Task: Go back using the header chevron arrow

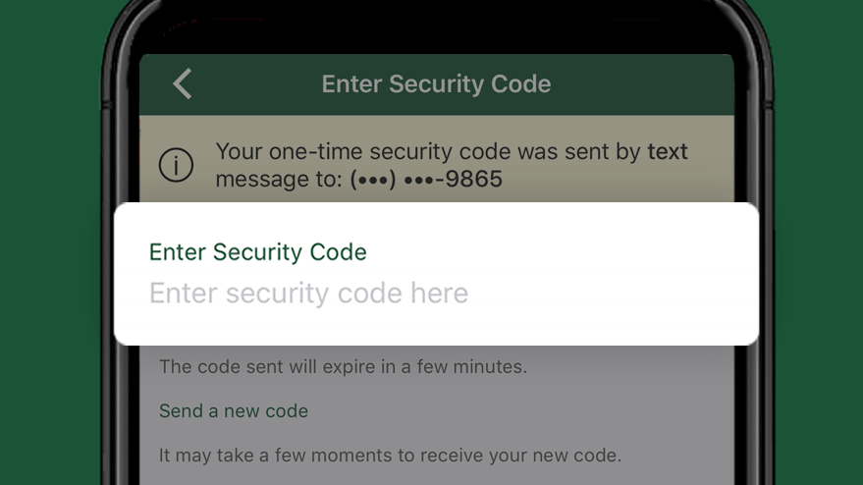Action: [183, 83]
